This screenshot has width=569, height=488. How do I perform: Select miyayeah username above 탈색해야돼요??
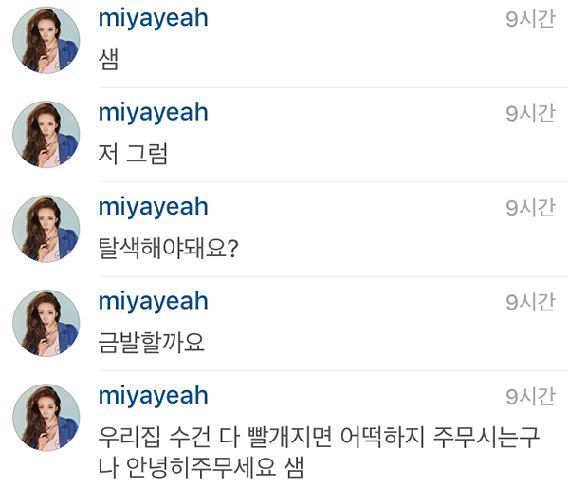153,207
